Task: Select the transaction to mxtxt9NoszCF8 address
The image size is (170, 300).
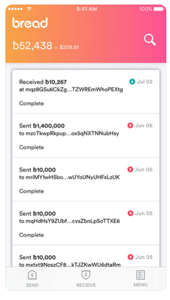Action: [x=86, y=256]
